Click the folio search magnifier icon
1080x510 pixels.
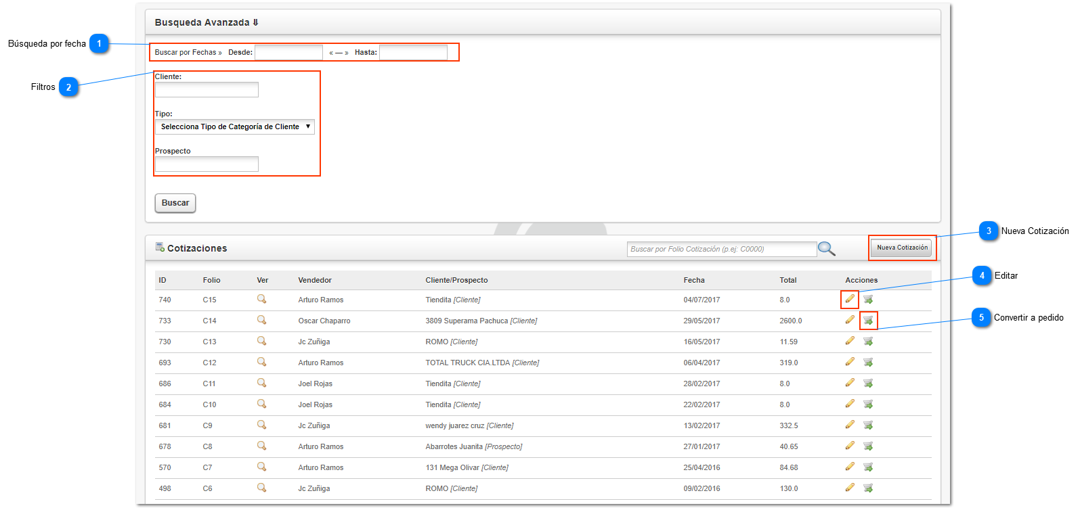(827, 249)
